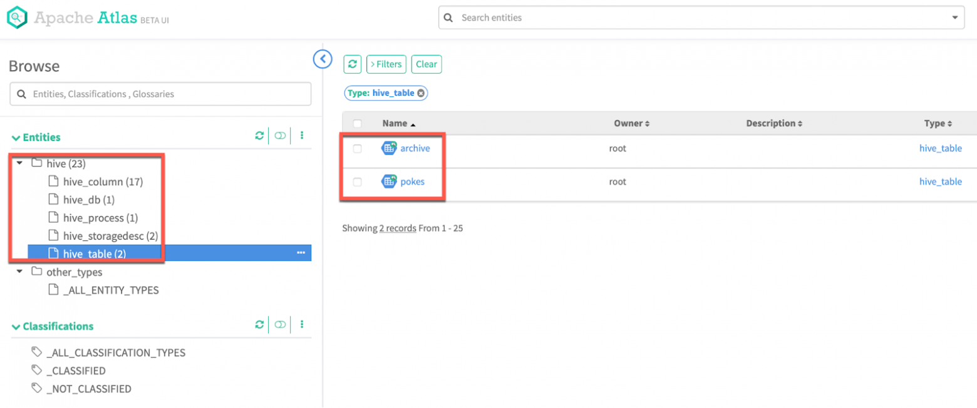Collapse the Browse sidebar with arrow button
977x408 pixels.
[323, 59]
